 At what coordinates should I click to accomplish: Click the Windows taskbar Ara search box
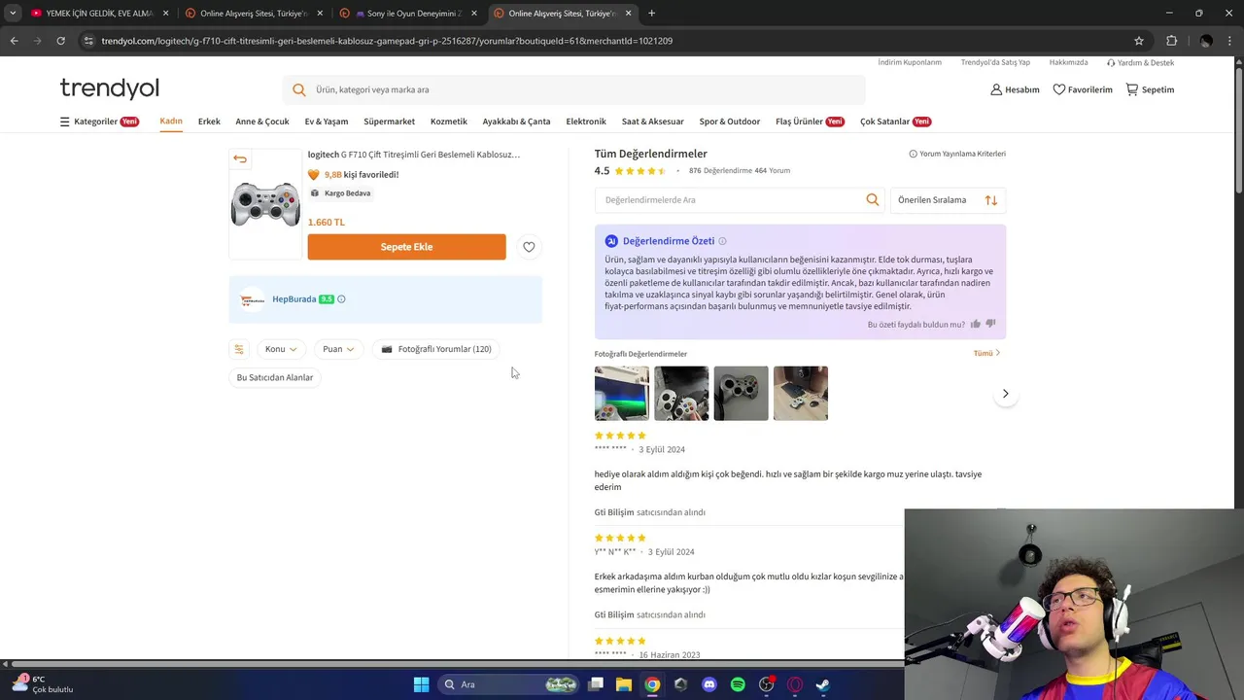510,684
